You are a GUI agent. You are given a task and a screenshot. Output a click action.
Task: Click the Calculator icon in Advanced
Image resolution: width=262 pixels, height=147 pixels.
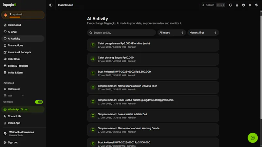[5, 89]
